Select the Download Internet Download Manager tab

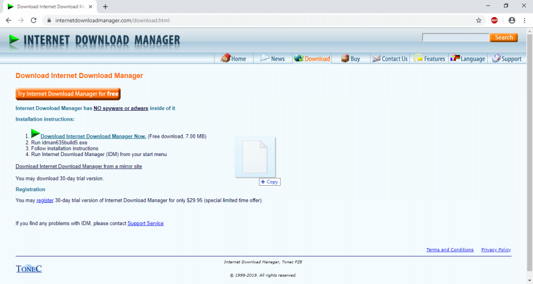[49, 6]
